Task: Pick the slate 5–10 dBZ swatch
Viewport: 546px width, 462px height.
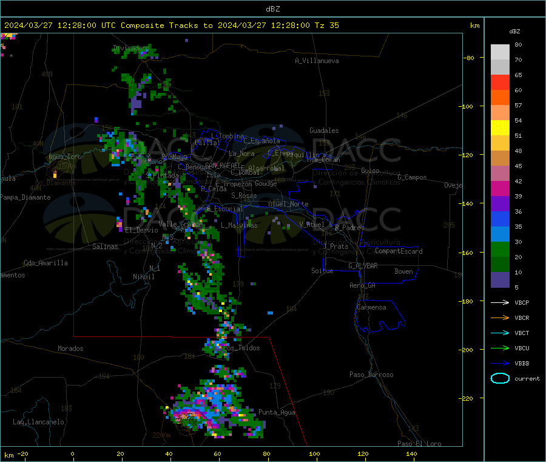Action: 500,280
